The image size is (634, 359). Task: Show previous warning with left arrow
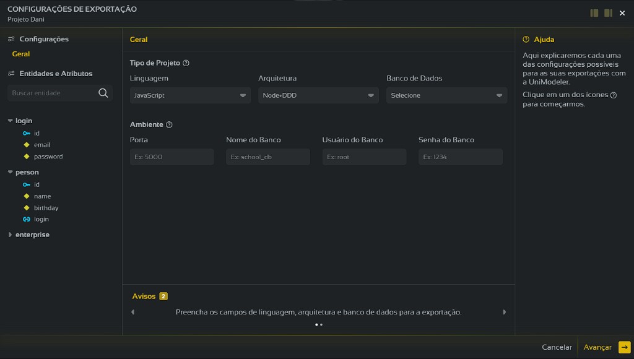coord(132,312)
